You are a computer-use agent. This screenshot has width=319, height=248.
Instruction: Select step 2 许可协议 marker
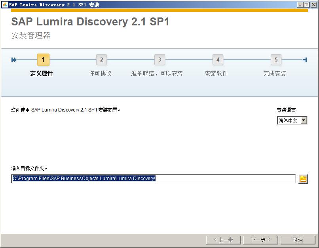pyautogui.click(x=101, y=60)
